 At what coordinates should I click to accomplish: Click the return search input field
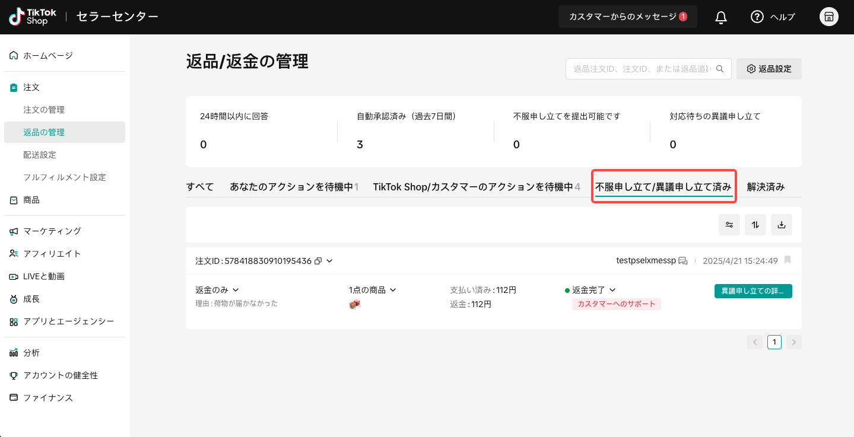[641, 68]
